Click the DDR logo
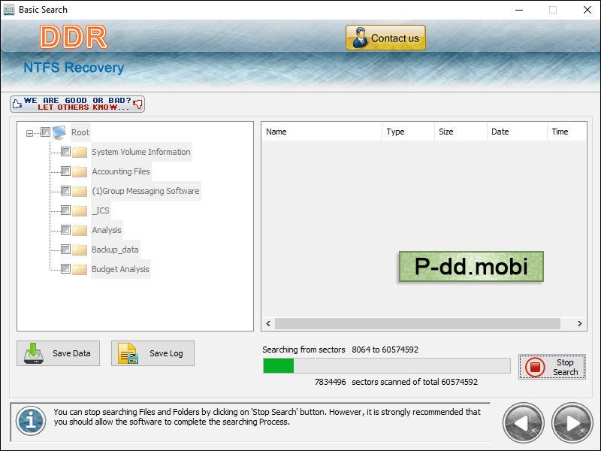 coord(73,37)
